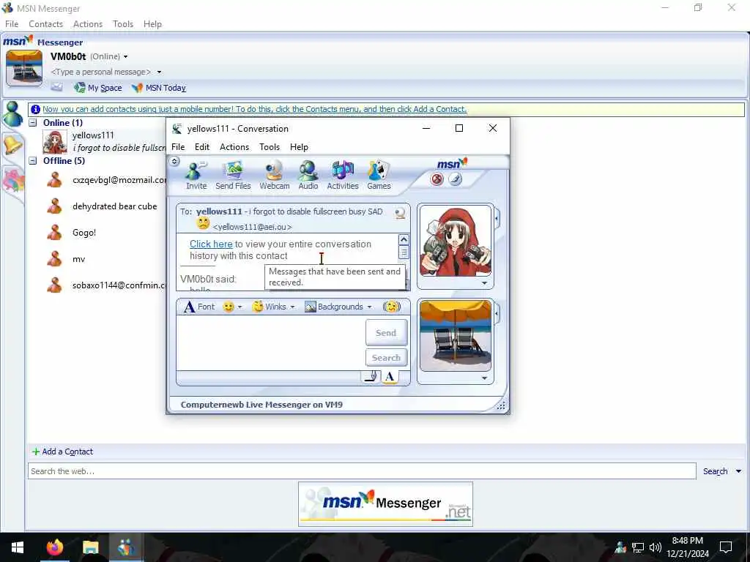Open File menu in conversation window
Screen dimensions: 750x562
[x=178, y=147]
